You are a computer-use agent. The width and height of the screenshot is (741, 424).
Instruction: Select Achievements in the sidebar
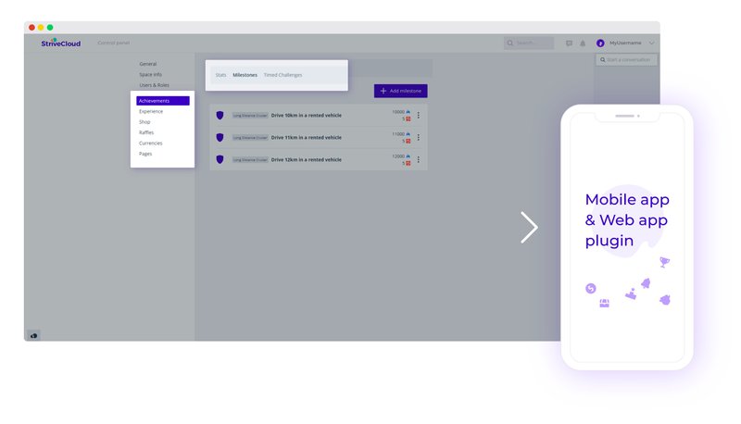point(163,101)
